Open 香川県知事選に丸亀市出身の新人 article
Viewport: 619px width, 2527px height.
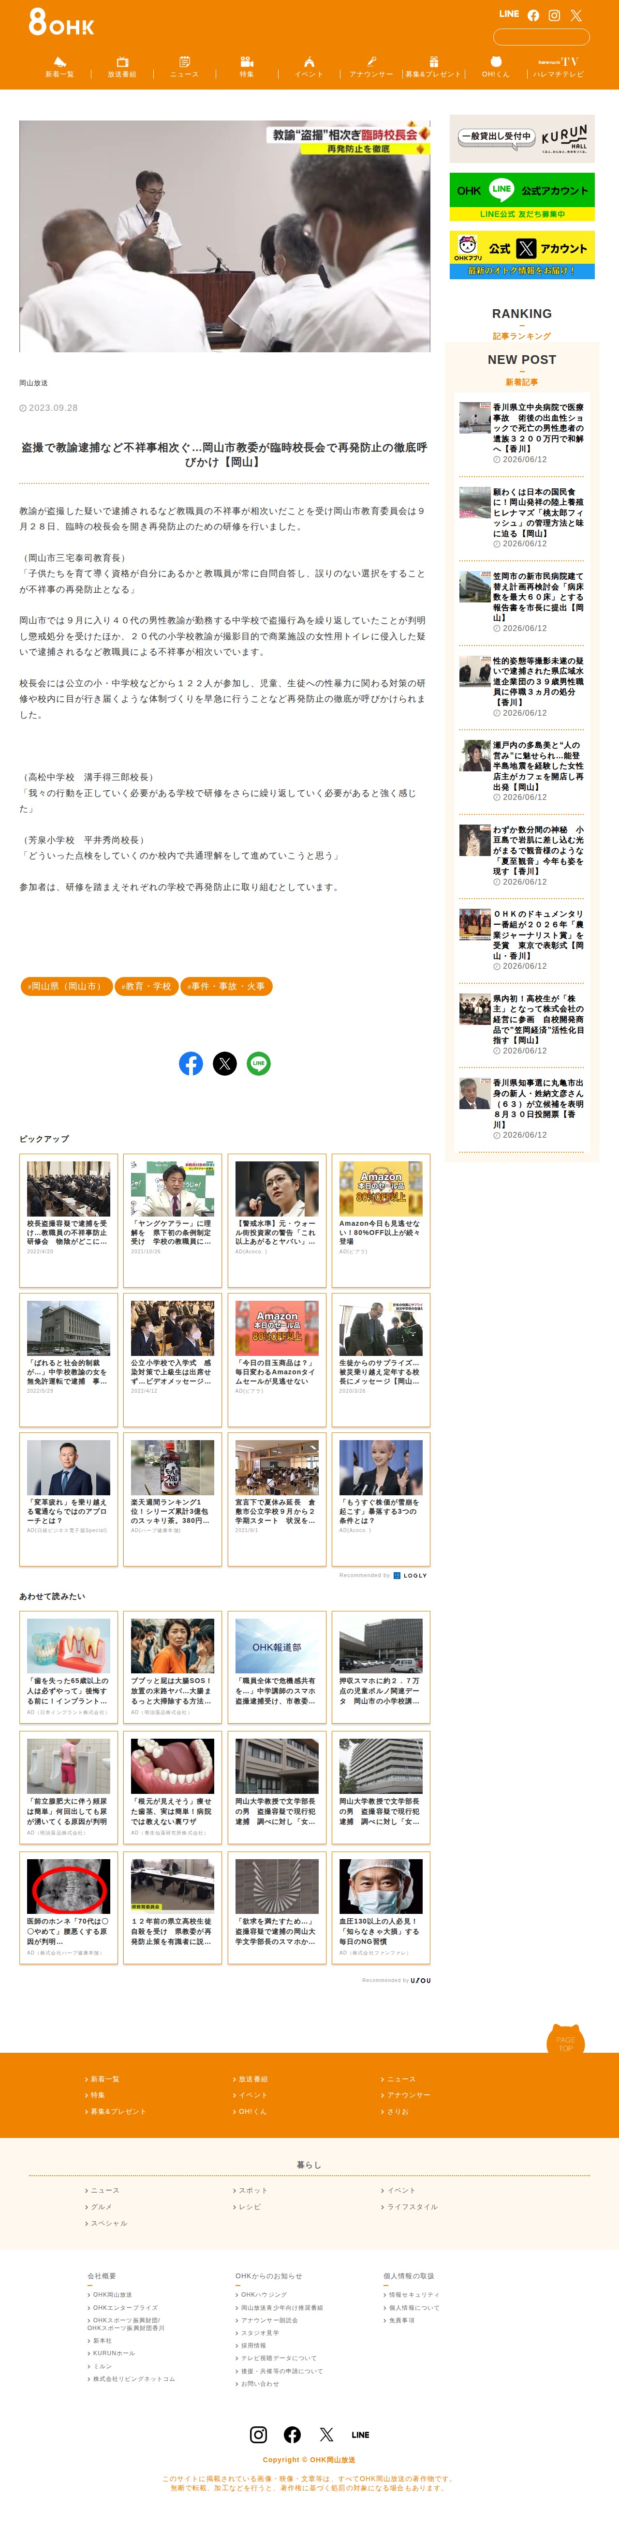tap(522, 1108)
